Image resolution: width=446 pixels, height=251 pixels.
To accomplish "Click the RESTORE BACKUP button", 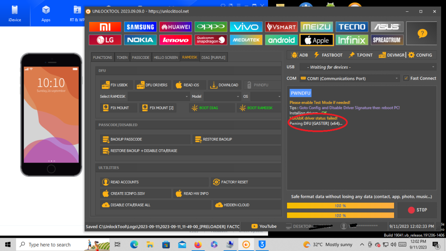I will 237,139.
